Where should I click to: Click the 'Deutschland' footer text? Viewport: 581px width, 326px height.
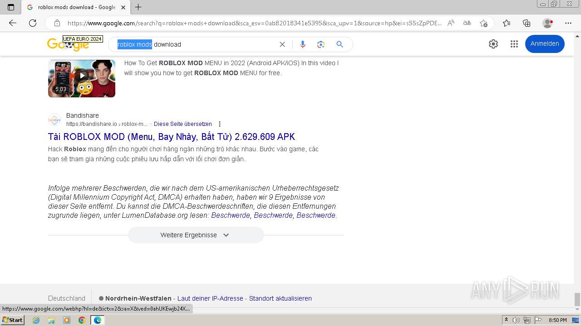tap(67, 298)
